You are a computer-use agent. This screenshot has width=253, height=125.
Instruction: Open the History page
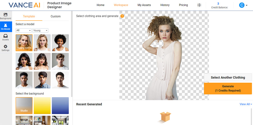165,5
